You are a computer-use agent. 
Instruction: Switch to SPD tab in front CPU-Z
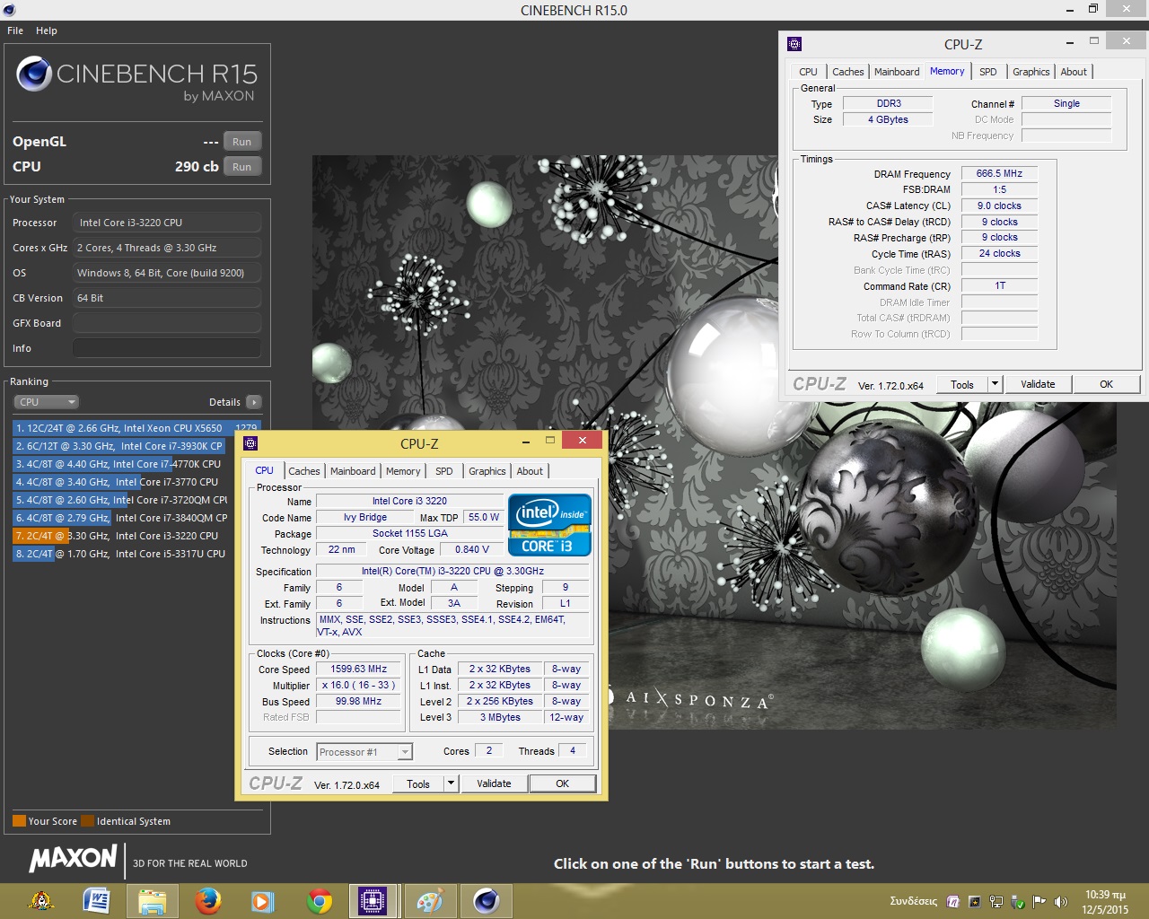tap(444, 471)
